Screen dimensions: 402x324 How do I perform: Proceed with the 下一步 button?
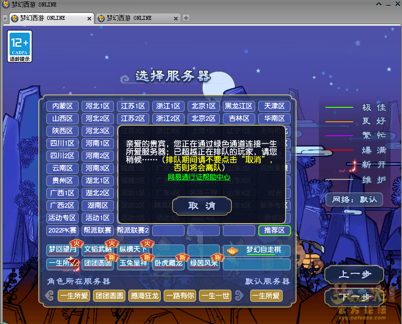(355, 297)
